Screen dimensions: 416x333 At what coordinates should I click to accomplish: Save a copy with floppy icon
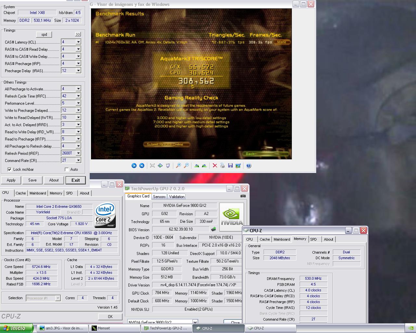(230, 166)
